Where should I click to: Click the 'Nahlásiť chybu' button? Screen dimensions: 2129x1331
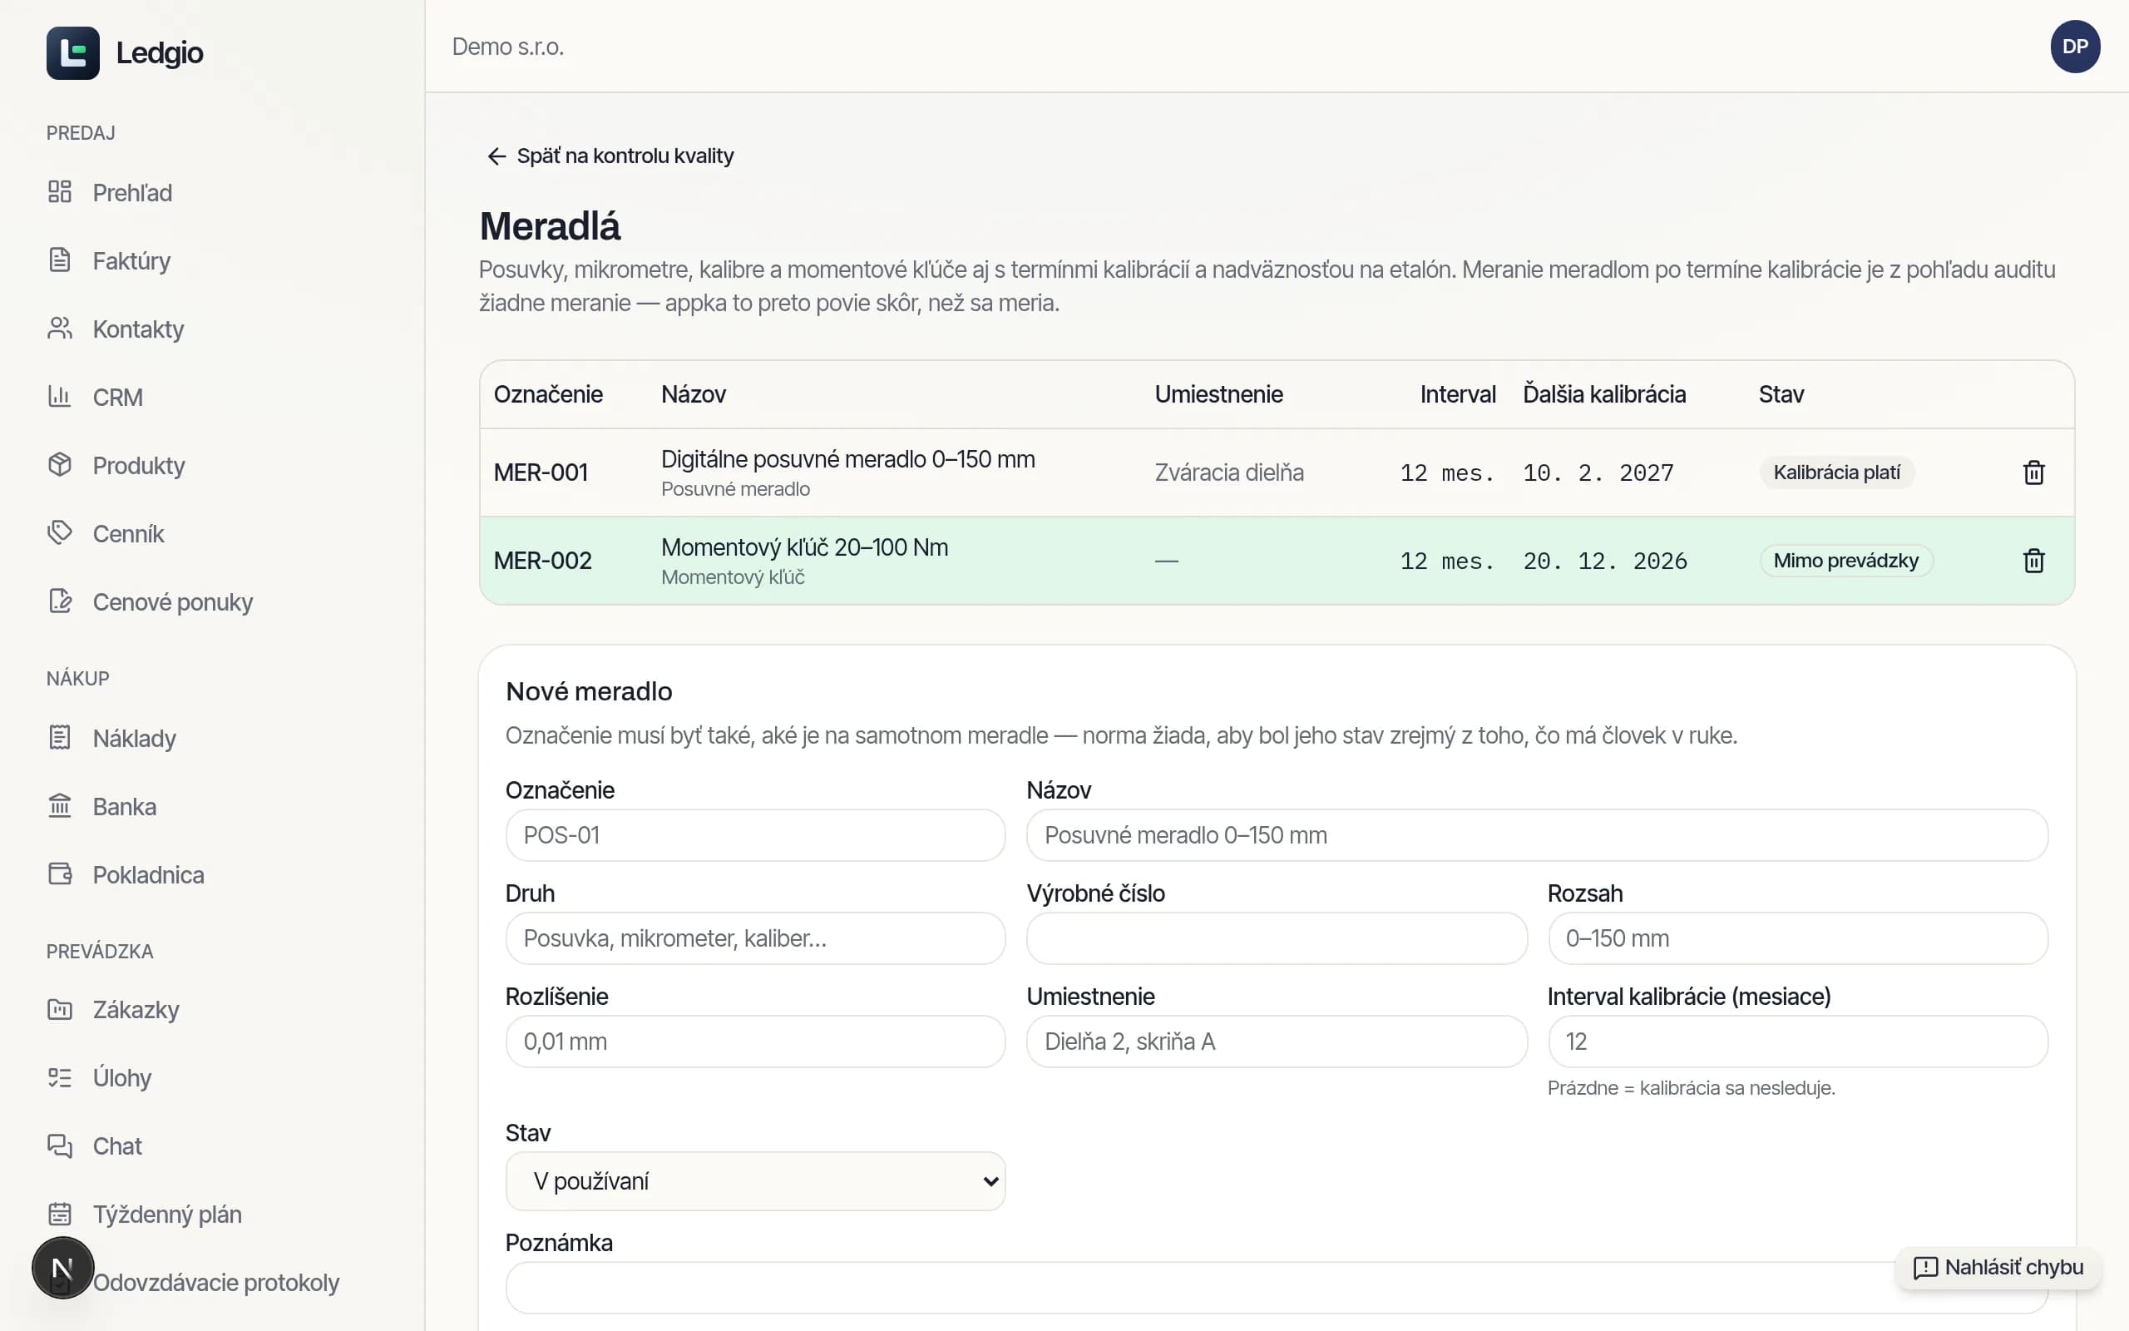tap(1998, 1268)
